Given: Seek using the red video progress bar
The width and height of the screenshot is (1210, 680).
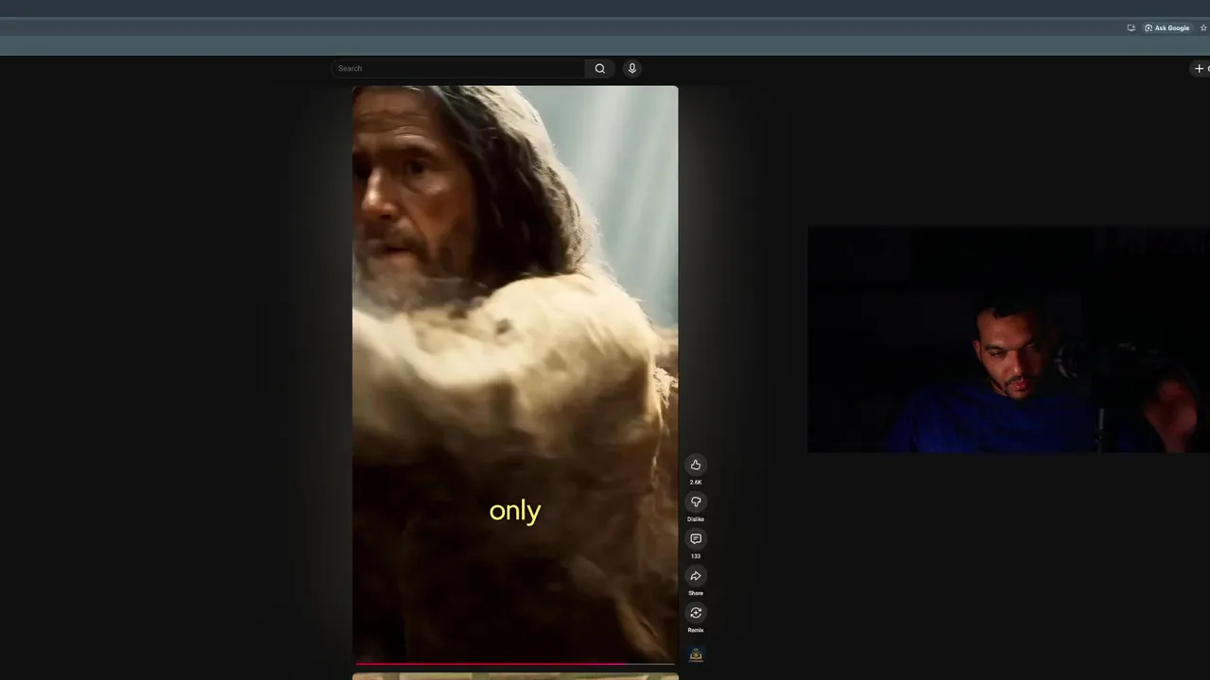Looking at the screenshot, I should [515, 664].
